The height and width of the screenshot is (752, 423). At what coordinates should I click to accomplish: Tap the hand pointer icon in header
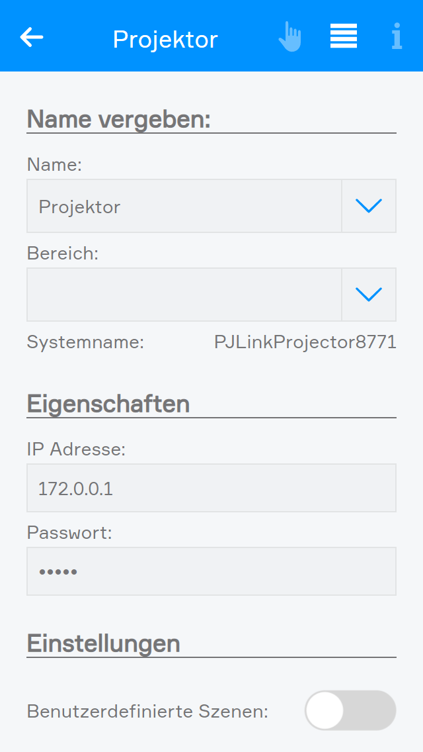(289, 37)
